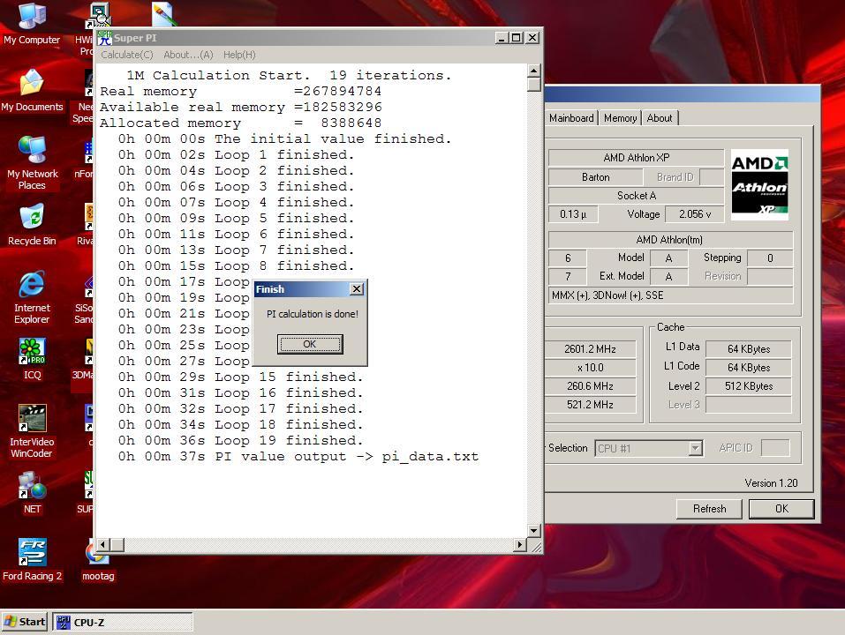
Task: Launch ICQ desktop shortcut
Action: [x=32, y=359]
